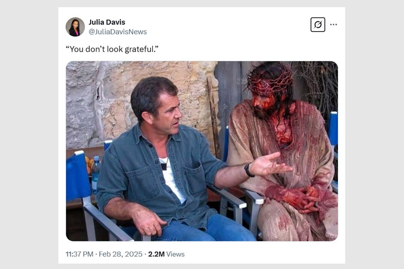Click the 11:37 PM timestamp
The image size is (404, 269).
79,254
